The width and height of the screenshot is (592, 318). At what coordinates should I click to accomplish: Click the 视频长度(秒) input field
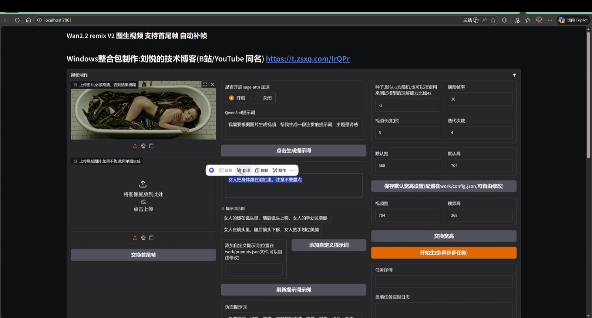(407, 133)
